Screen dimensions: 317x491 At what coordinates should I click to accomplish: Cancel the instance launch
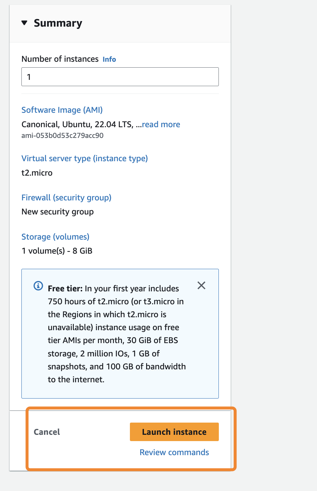pyautogui.click(x=47, y=432)
